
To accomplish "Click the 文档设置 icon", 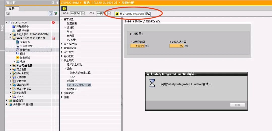I will tap(14, 81).
